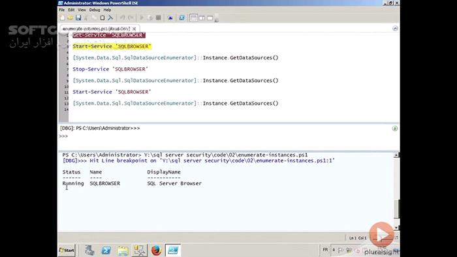The width and height of the screenshot is (457, 257).
Task: Click the output pane vertical scrollbar thumb
Action: pyautogui.click(x=396, y=209)
